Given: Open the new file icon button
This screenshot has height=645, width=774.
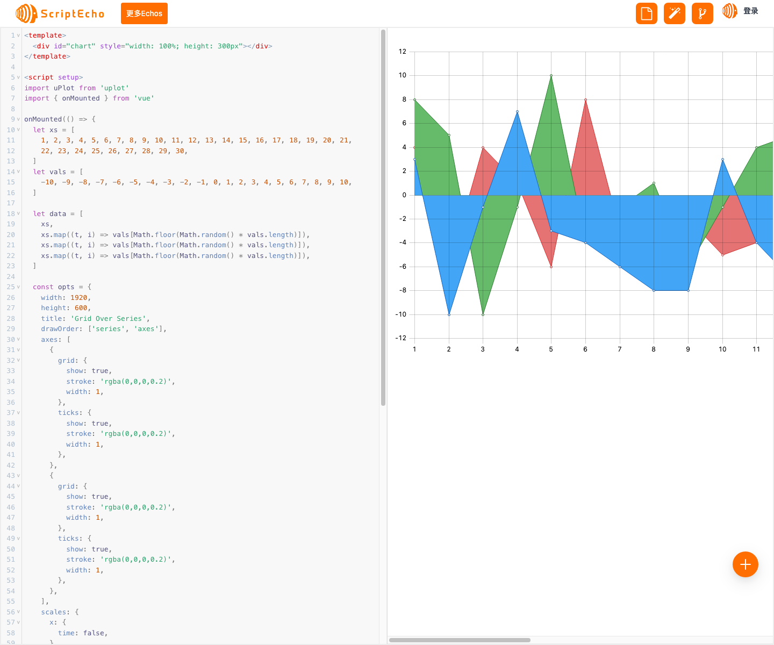Looking at the screenshot, I should pos(647,13).
